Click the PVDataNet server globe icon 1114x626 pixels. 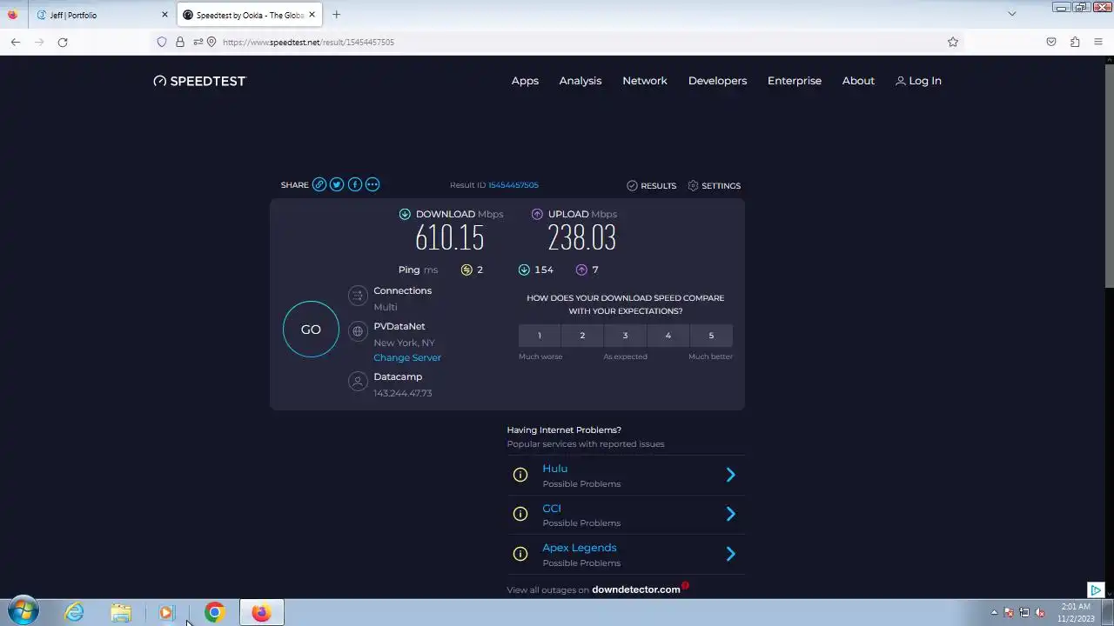click(x=357, y=331)
